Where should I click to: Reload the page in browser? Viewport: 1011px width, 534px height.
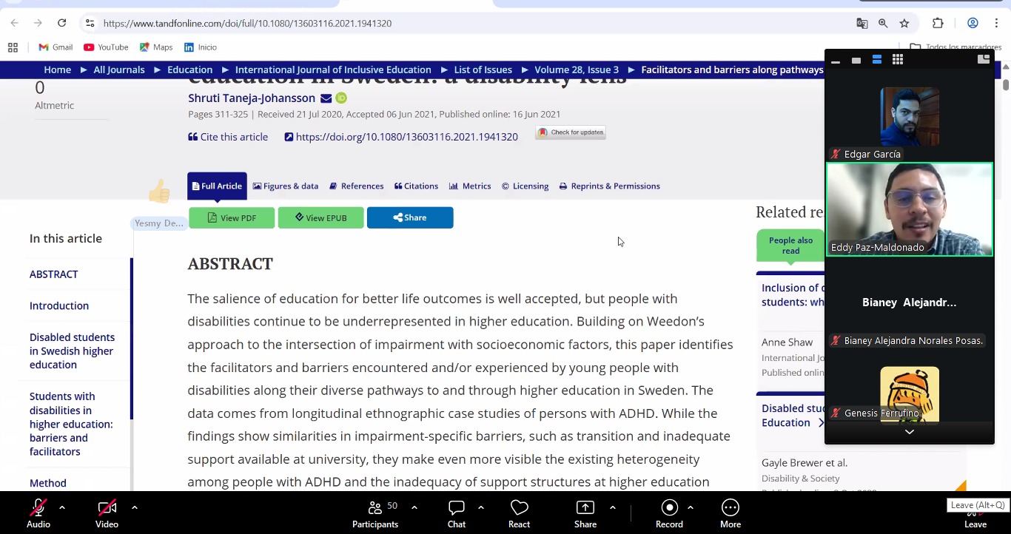pyautogui.click(x=62, y=24)
